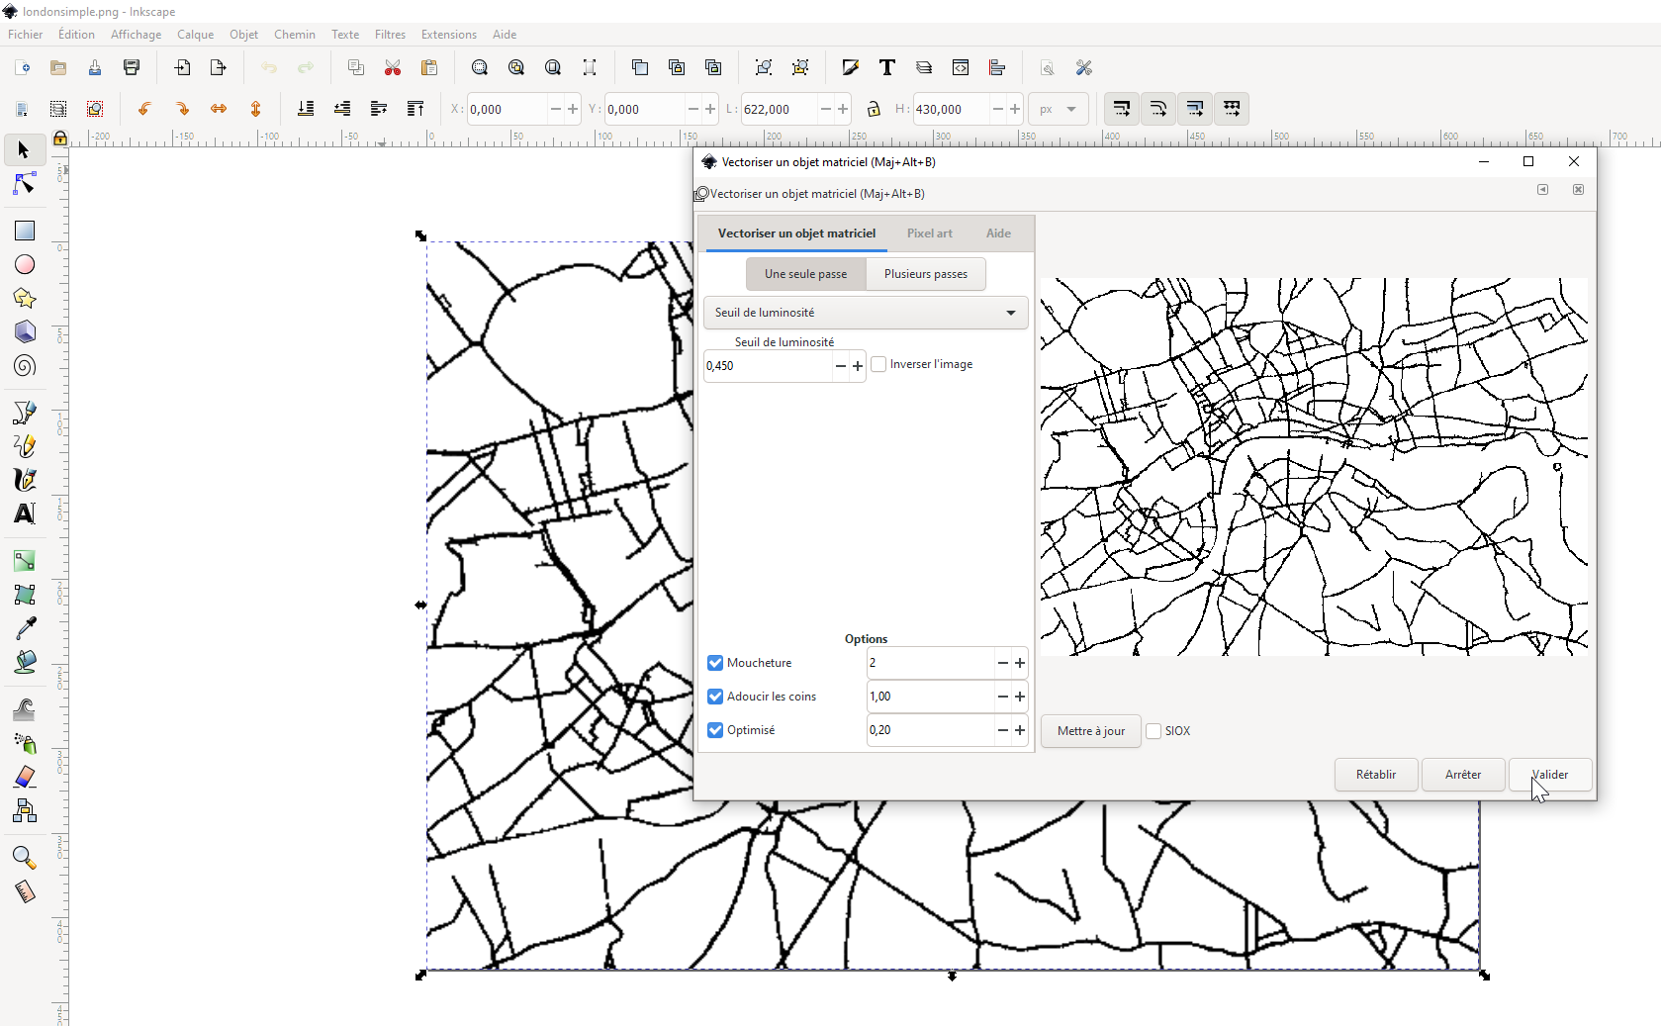This screenshot has width=1661, height=1026.
Task: Toggle scale stroke width with object
Action: [1122, 109]
